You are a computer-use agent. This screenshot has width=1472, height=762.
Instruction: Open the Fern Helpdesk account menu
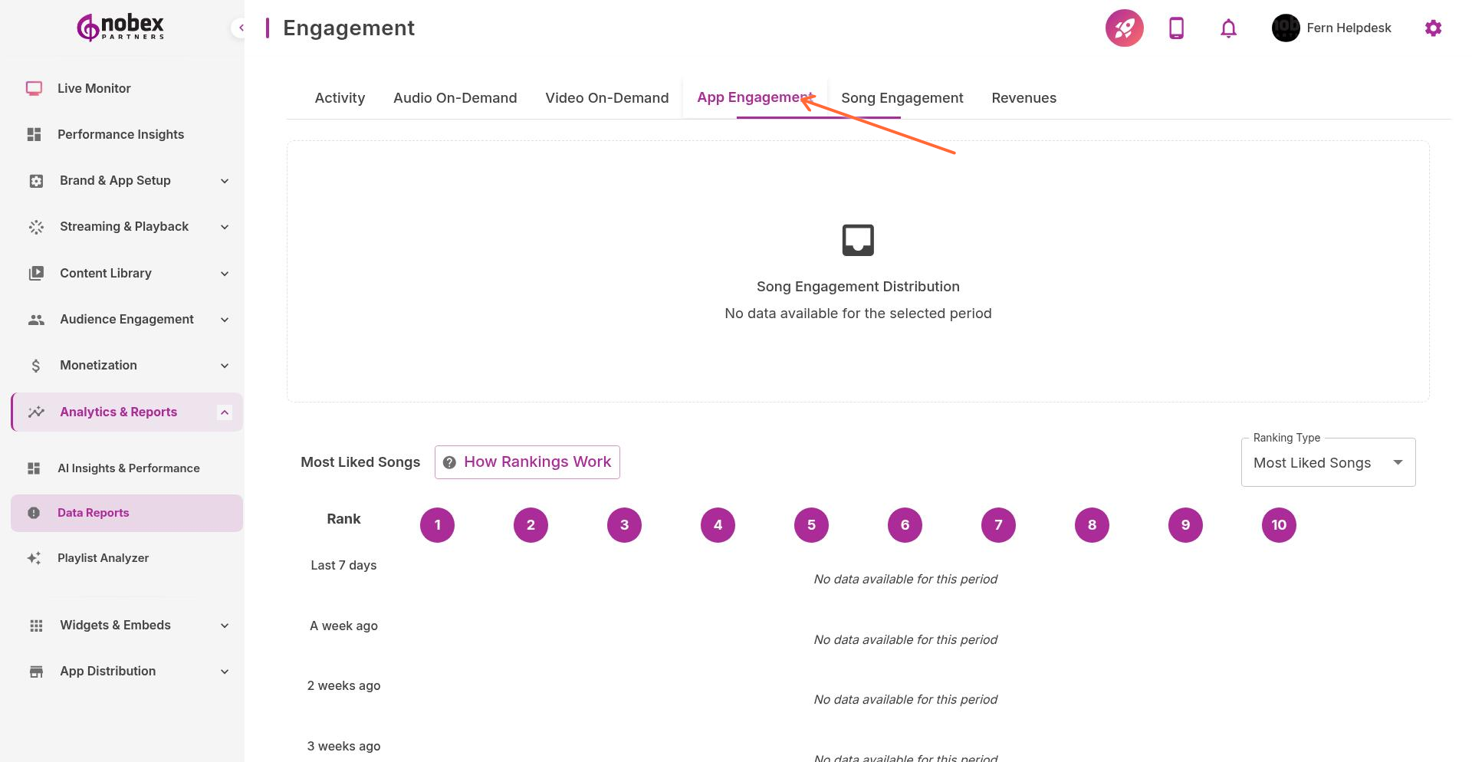tap(1332, 28)
